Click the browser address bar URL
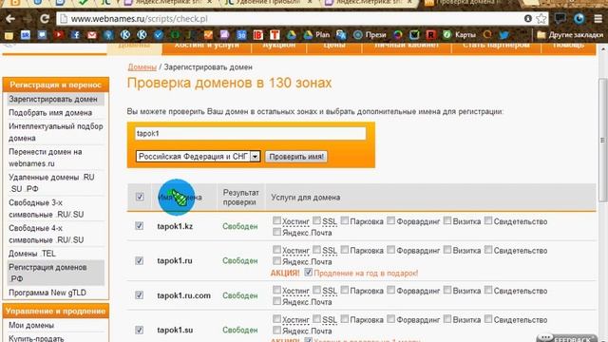Screen dimensions: 608x342 [x=140, y=19]
